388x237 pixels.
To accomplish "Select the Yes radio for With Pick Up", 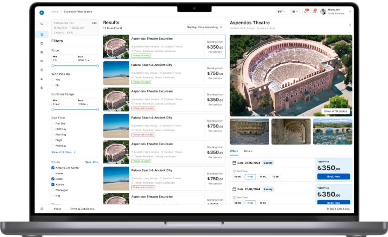I will pyautogui.click(x=53, y=80).
